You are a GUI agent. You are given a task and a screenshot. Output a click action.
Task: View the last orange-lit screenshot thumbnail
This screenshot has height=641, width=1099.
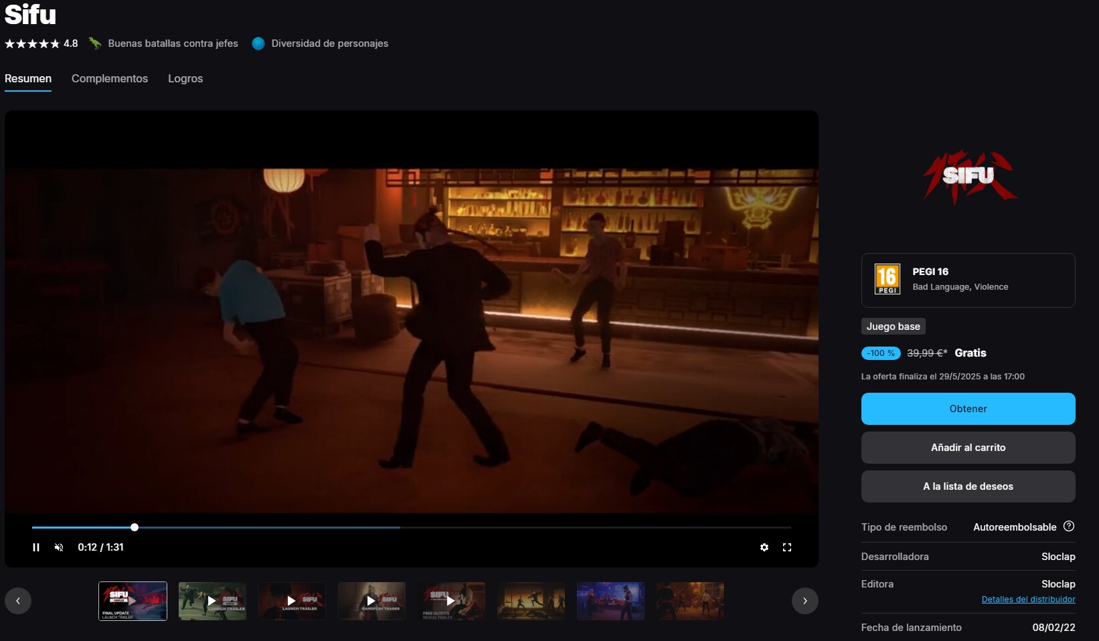click(x=690, y=601)
